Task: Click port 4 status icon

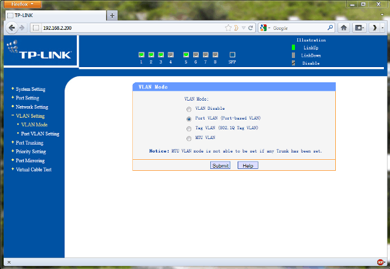Action: (171, 55)
